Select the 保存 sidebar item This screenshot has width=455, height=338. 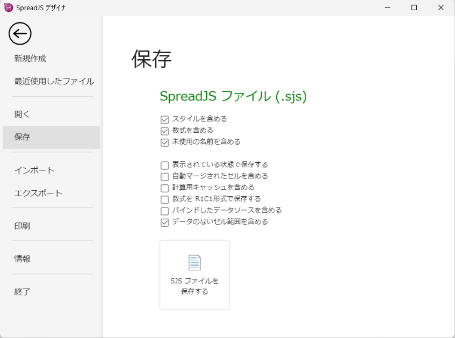[51, 138]
